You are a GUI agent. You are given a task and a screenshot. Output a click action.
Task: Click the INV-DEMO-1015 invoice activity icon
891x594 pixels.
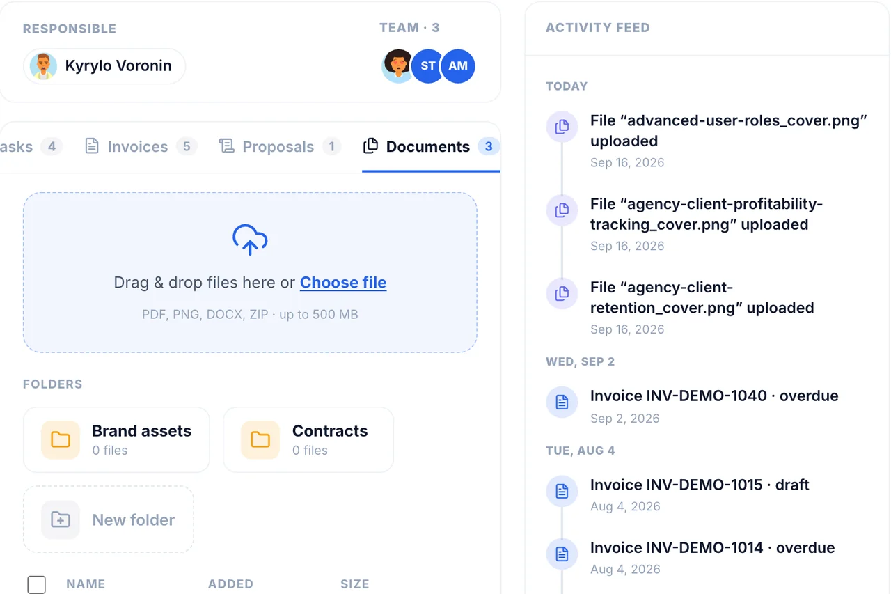[562, 491]
